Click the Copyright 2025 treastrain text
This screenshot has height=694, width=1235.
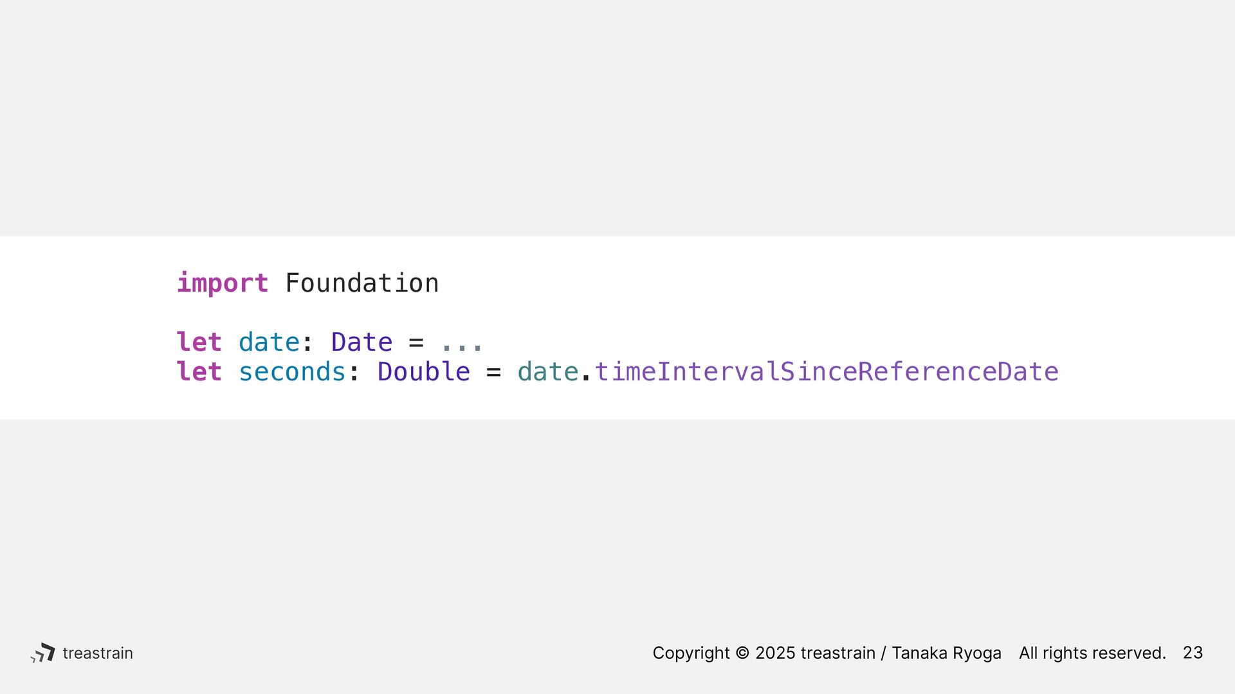coord(764,654)
